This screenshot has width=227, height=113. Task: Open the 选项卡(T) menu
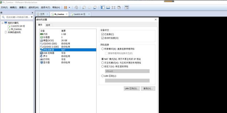pyautogui.click(x=46, y=7)
